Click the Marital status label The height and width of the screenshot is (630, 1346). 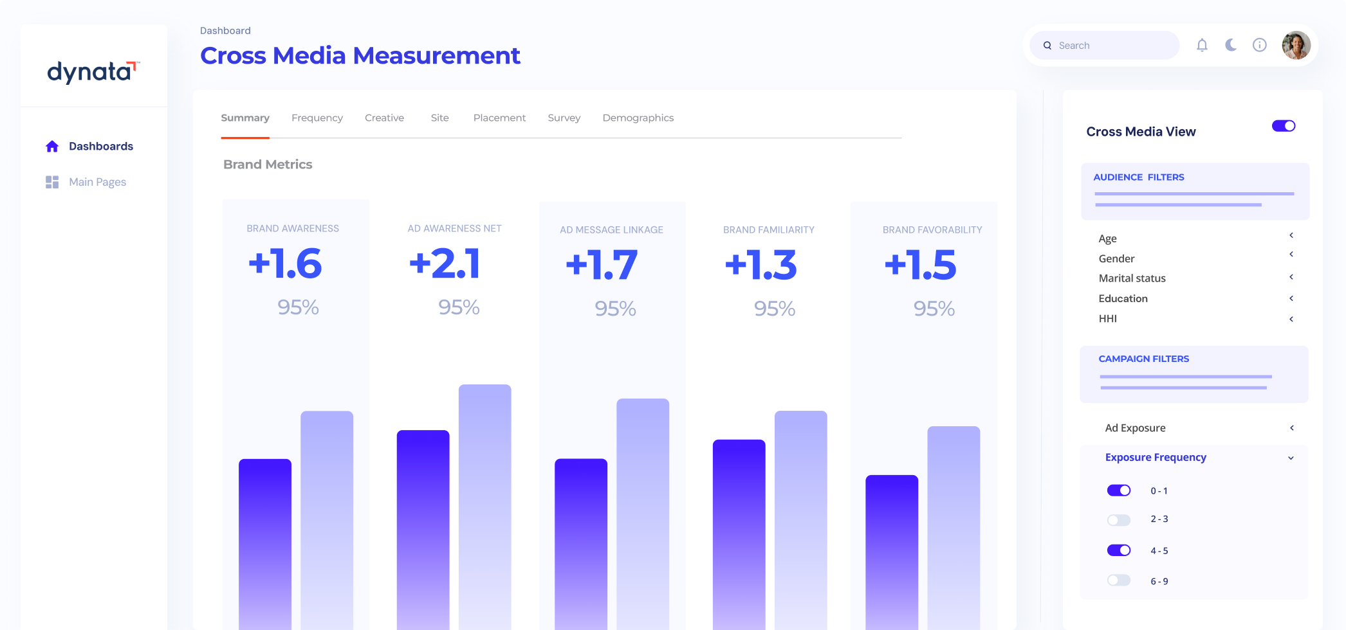pyautogui.click(x=1132, y=278)
